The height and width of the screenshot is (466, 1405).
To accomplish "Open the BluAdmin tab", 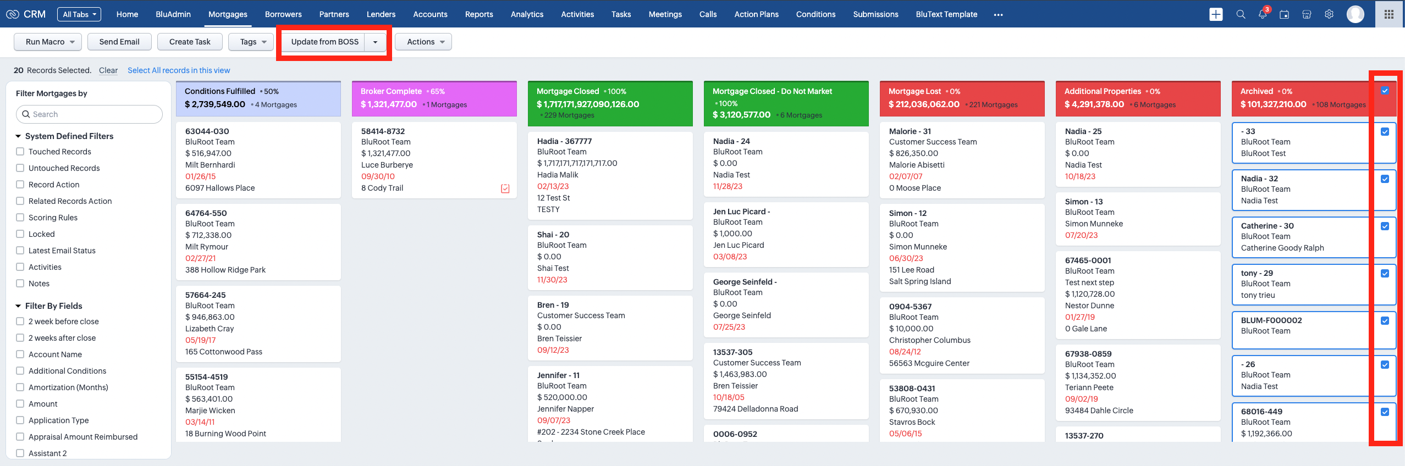I will pos(173,14).
